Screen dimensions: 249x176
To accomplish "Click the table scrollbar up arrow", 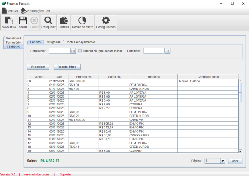I will pos(240,81).
